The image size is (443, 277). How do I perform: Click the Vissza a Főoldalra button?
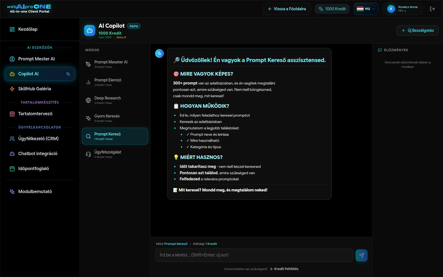tap(287, 9)
